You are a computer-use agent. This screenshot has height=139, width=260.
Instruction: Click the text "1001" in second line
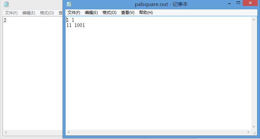click(80, 25)
